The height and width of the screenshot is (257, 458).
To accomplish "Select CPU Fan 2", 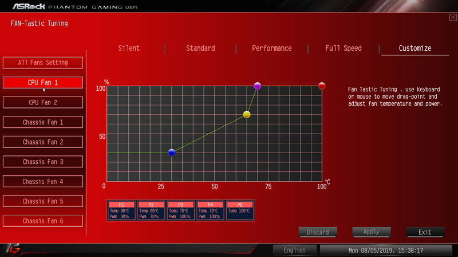I will click(43, 102).
